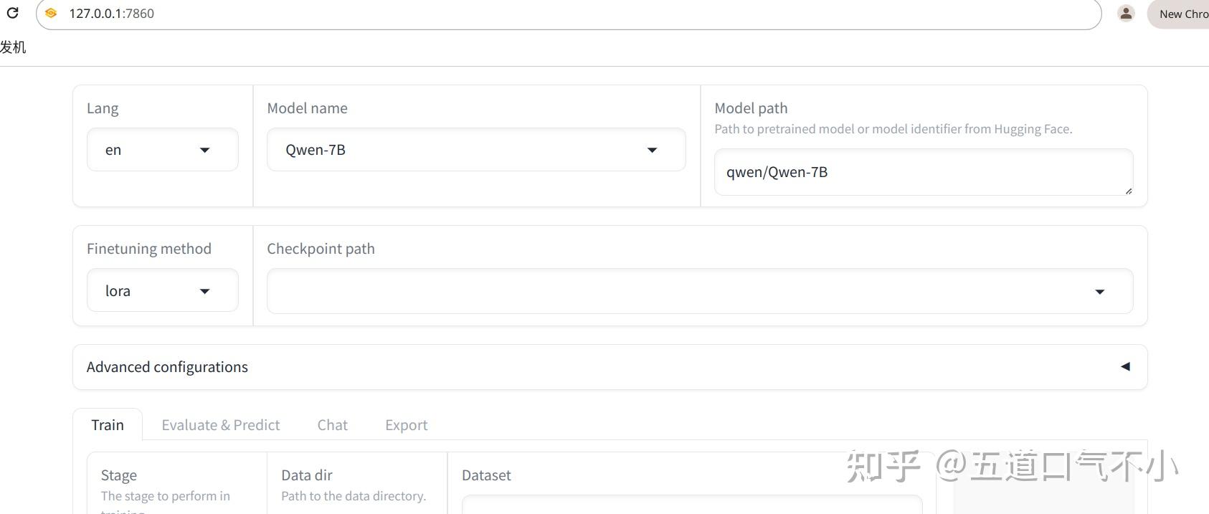Open the Lang dropdown showing en
The height and width of the screenshot is (514, 1209).
163,150
